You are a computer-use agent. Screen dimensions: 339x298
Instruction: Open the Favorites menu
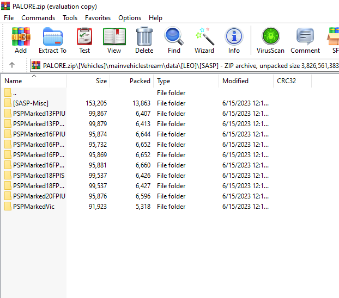(x=98, y=18)
